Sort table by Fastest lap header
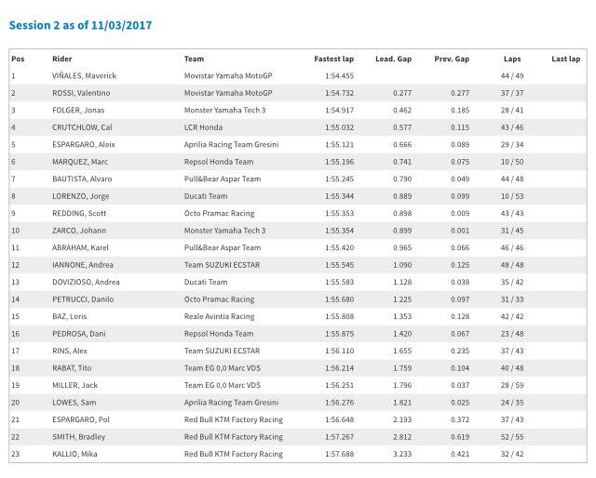Image resolution: width=596 pixels, height=478 pixels. [333, 59]
